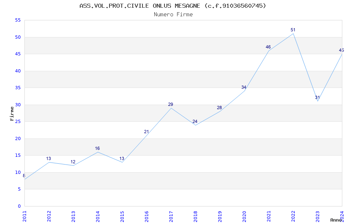Click the Firme y-axis label
346x224 pixels.
12,114
